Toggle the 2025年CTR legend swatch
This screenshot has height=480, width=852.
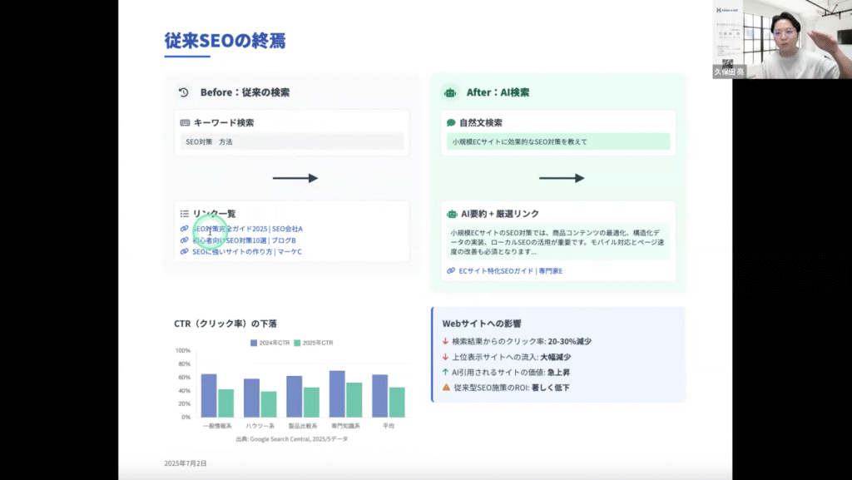click(298, 343)
